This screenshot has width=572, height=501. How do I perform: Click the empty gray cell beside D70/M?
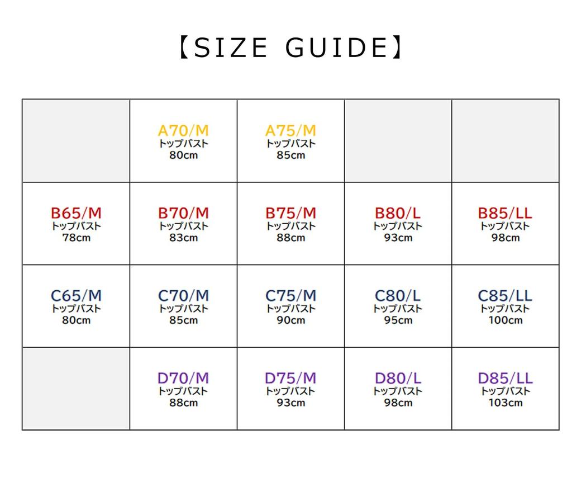[x=76, y=389]
